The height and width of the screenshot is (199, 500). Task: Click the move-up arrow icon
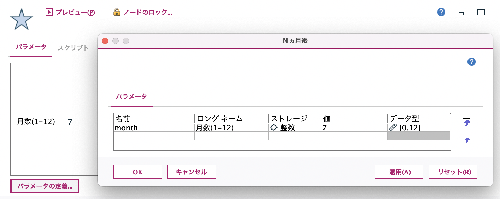[x=467, y=140]
